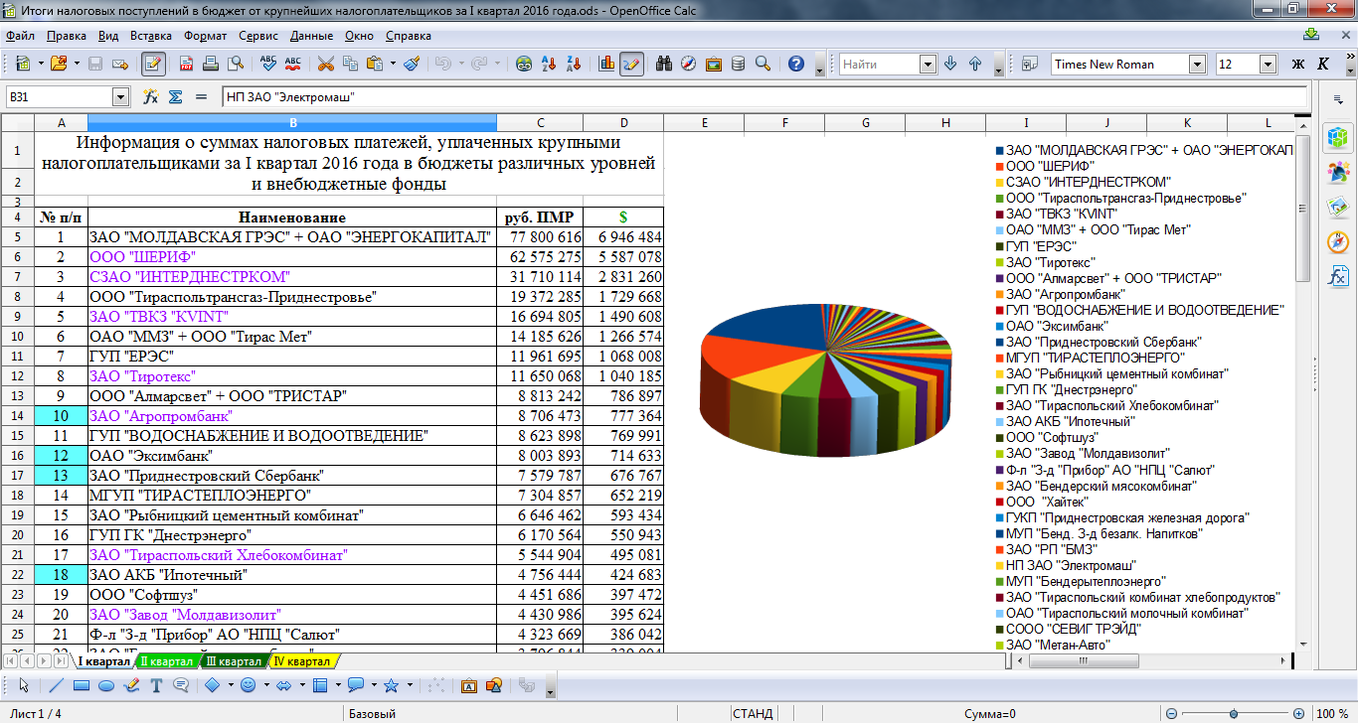Image resolution: width=1358 pixels, height=723 pixels.
Task: Open the Формат menu
Action: point(205,35)
